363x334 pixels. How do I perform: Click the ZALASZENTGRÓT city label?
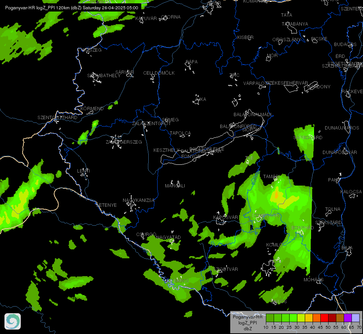pyautogui.click(x=151, y=124)
